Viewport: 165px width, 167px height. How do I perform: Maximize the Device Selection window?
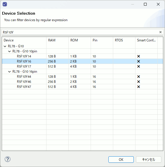(145, 4)
